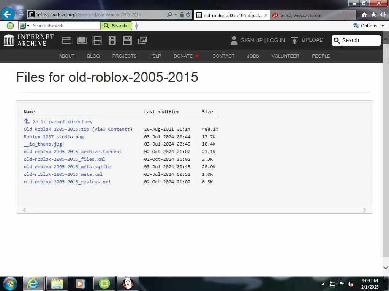This screenshot has height=291, width=389.
Task: Open old-roblox-2005-2015_meta.sqlite
Action: point(67,167)
